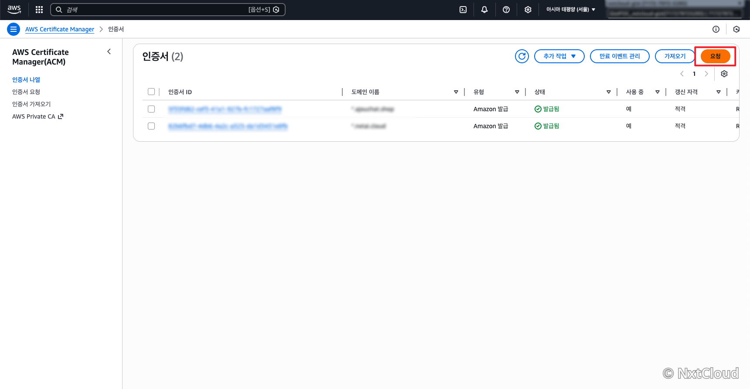Click the 인증서 breadcrumb text
This screenshot has height=389, width=750.
(x=116, y=29)
